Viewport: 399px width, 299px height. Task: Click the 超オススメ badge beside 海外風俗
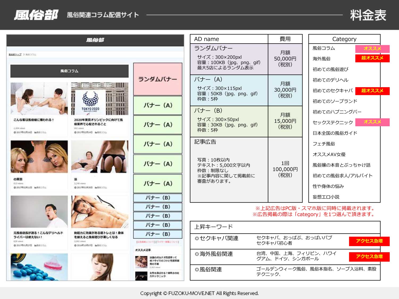pos(372,58)
